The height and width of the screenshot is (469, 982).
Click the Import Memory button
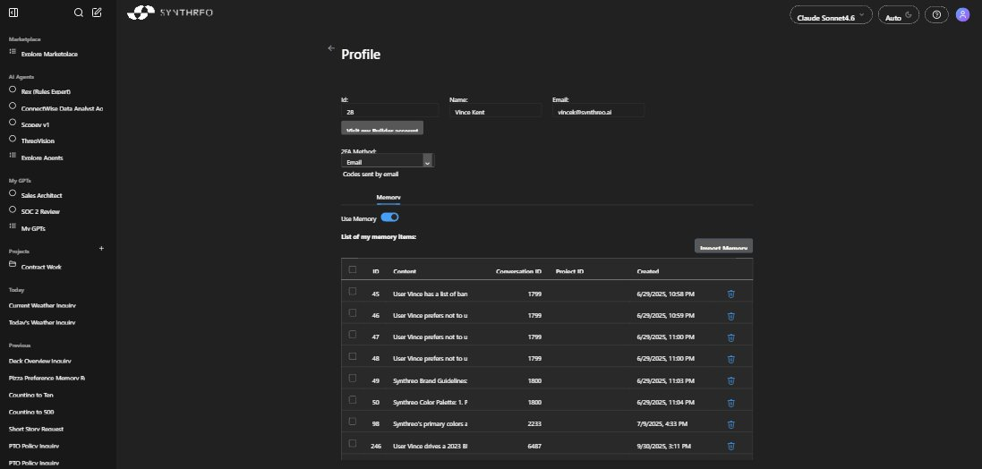(723, 247)
